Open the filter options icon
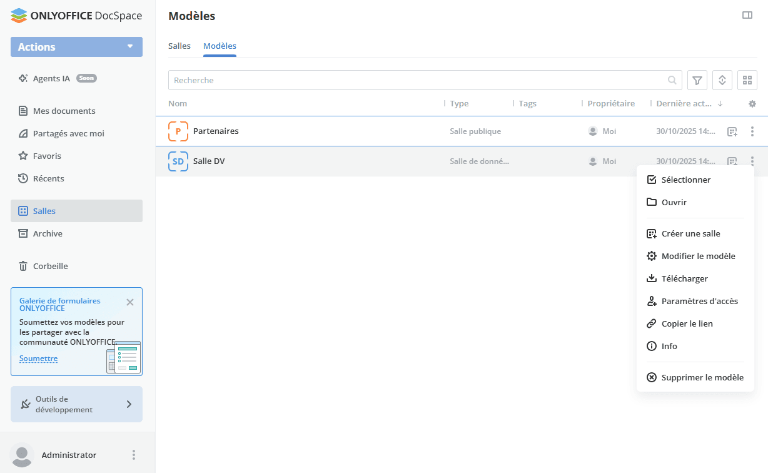The image size is (768, 473). (x=697, y=80)
